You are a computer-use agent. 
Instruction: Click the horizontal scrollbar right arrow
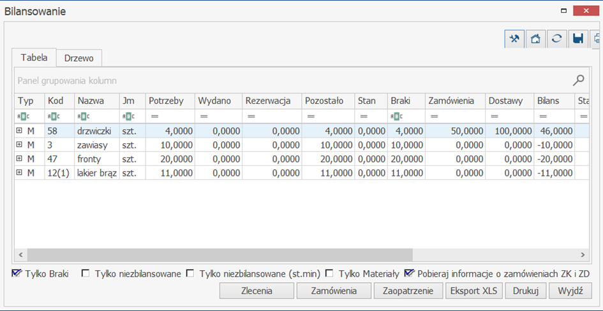(x=582, y=254)
